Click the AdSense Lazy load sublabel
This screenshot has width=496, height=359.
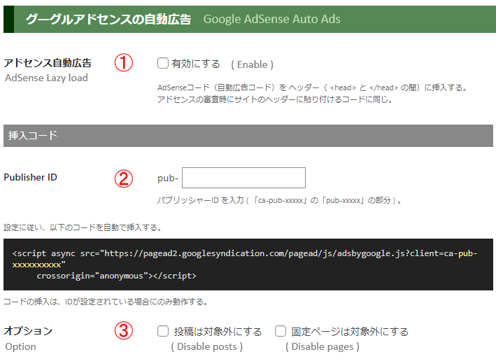46,78
